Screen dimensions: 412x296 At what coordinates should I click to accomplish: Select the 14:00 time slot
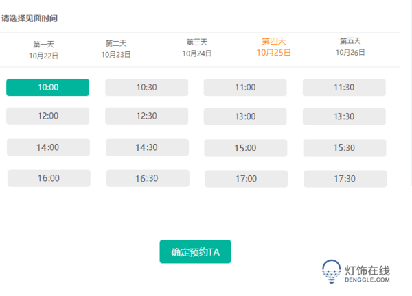point(48,147)
